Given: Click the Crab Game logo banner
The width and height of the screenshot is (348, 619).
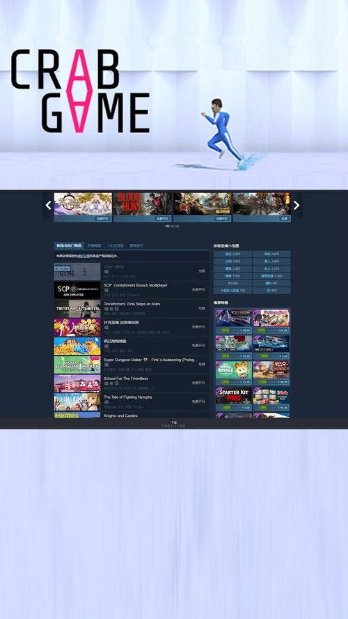Looking at the screenshot, I should tap(80, 91).
